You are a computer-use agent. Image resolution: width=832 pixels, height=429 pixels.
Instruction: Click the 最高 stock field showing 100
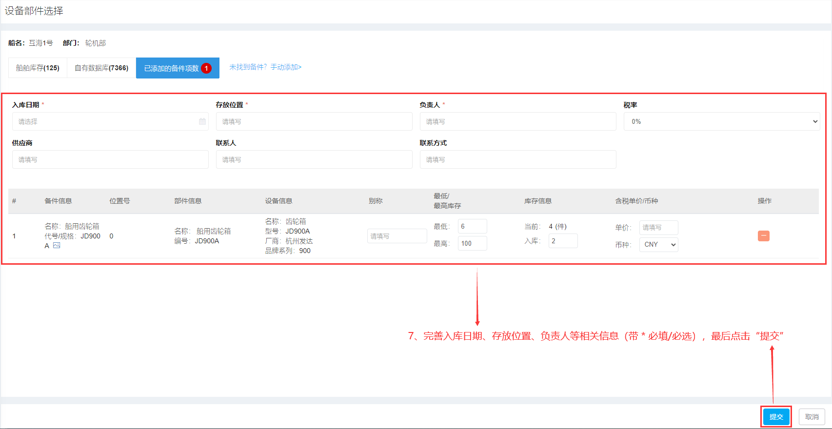[472, 243]
